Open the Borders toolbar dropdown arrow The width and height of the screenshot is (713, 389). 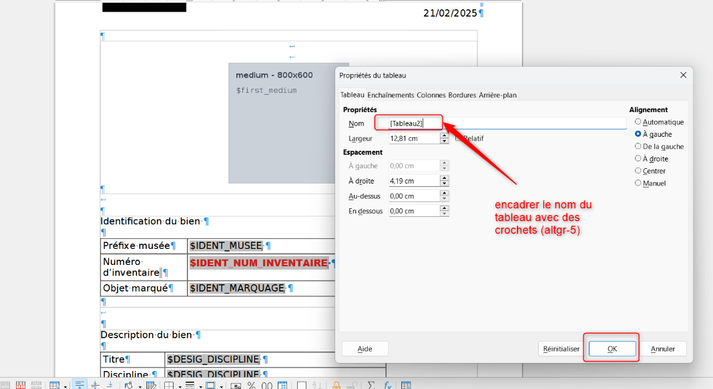pos(180,386)
